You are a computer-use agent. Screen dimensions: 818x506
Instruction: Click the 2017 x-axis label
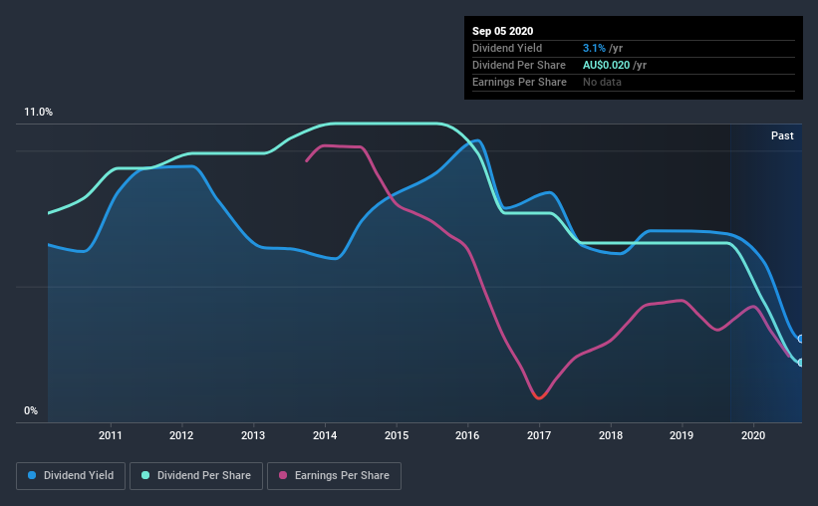pyautogui.click(x=539, y=435)
